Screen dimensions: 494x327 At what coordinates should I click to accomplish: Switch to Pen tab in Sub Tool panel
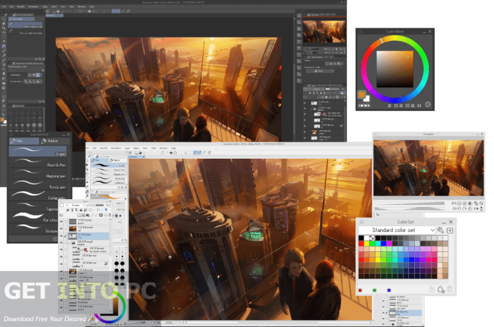[x=24, y=141]
